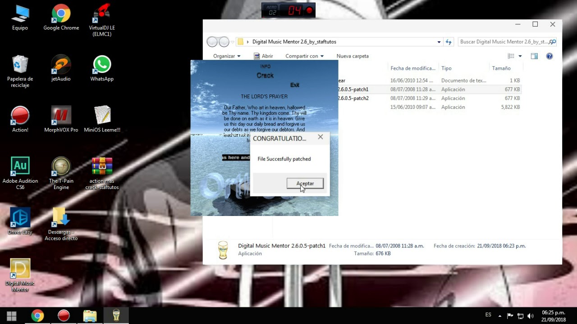
Task: Click the Explorer forward navigation button
Action: [x=224, y=42]
